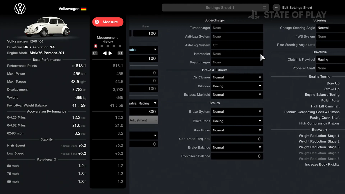This screenshot has width=345, height=194.
Task: Open the Brake System dropdown
Action: (237, 112)
